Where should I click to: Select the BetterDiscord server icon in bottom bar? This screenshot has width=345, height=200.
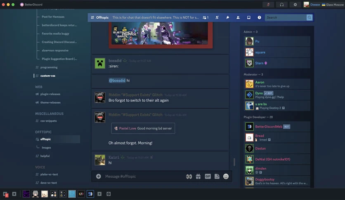pos(90,194)
